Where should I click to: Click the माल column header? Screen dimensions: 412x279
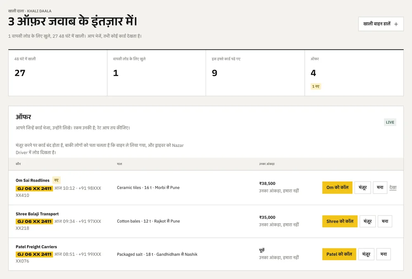click(x=119, y=164)
